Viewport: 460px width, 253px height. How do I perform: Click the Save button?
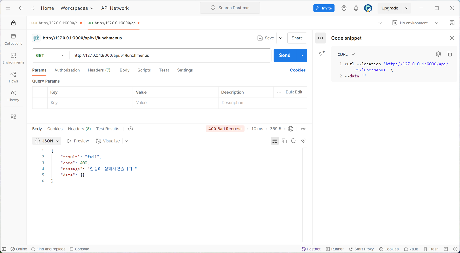point(266,38)
